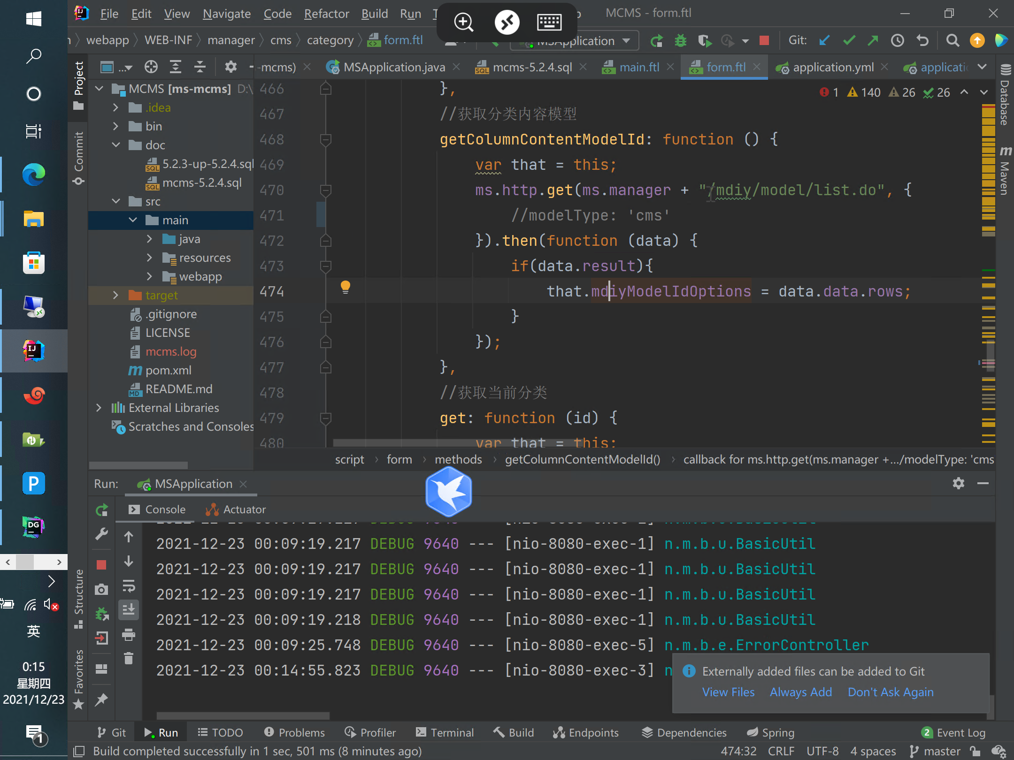The width and height of the screenshot is (1014, 760).
Task: Click the Debug bug icon in top toolbar
Action: tap(680, 41)
